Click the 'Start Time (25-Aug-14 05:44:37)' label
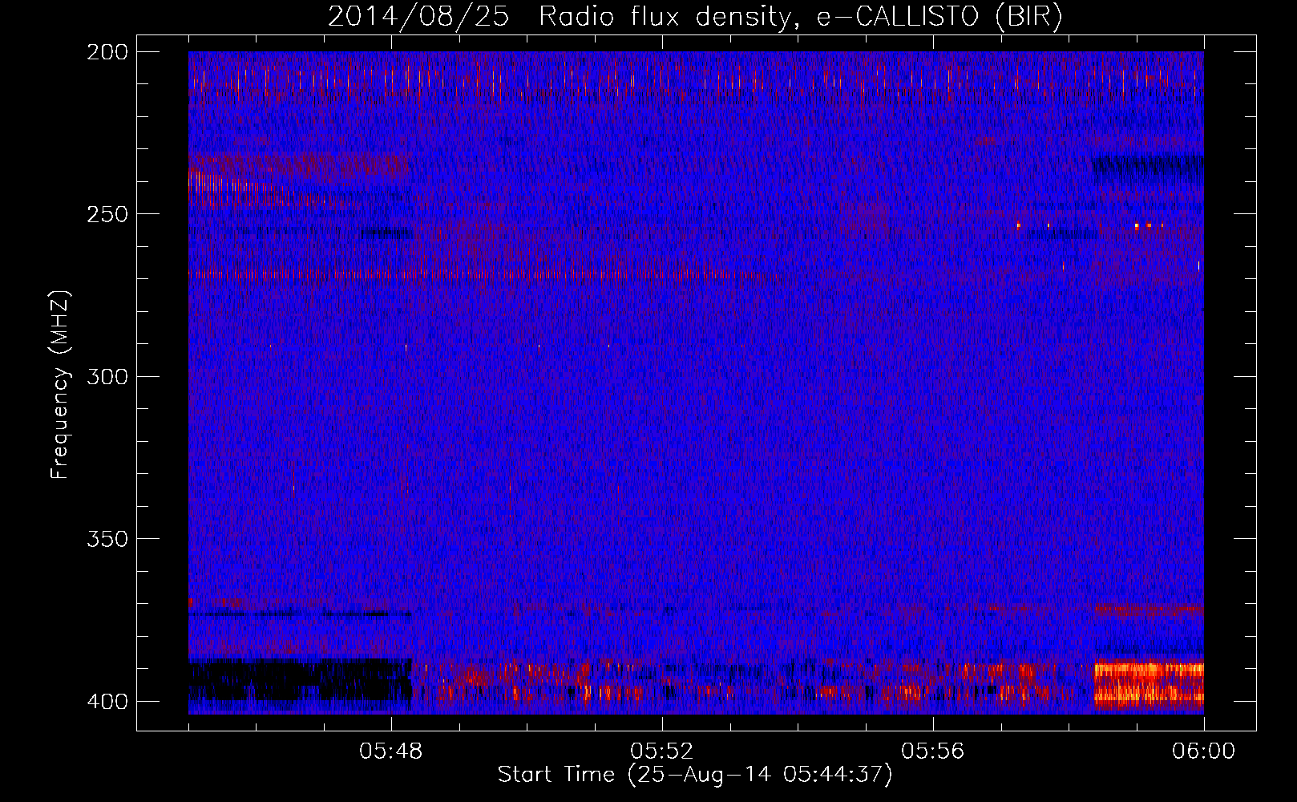Image resolution: width=1297 pixels, height=802 pixels. [695, 775]
